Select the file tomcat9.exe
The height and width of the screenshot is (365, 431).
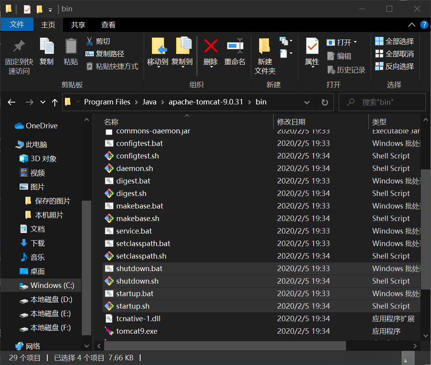261,331
